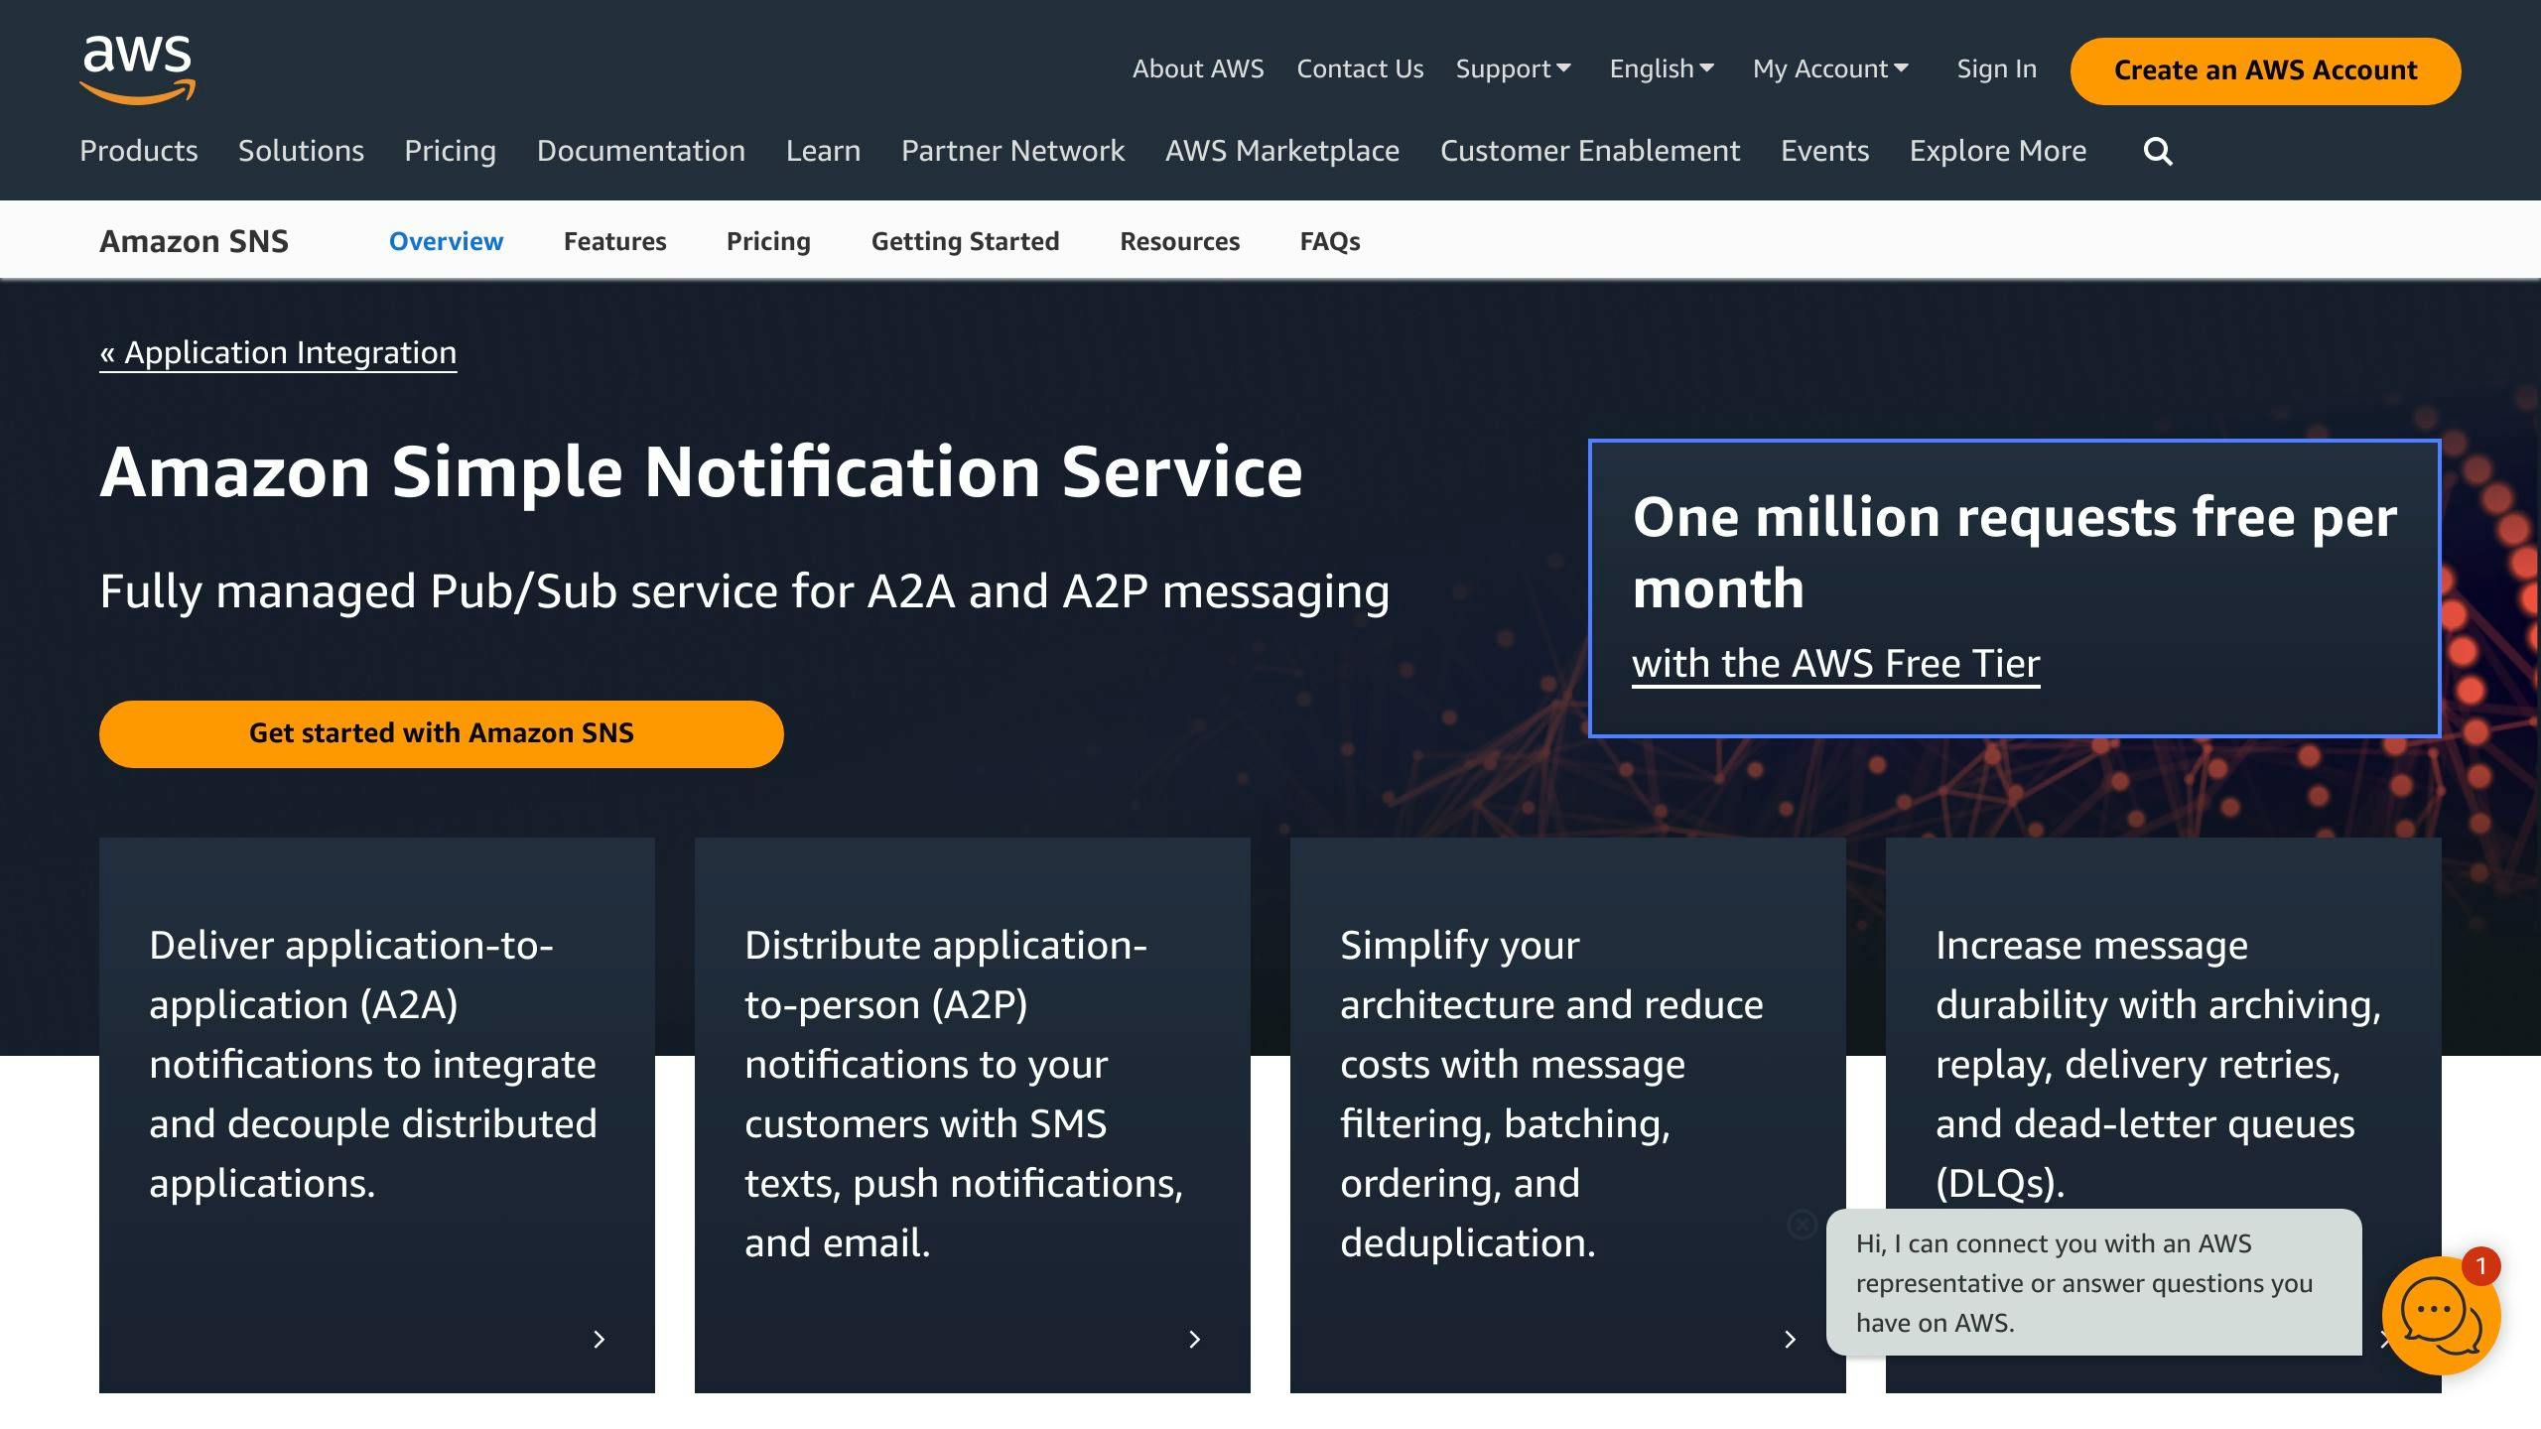Open the Products menu
This screenshot has width=2541, height=1429.
coord(139,151)
